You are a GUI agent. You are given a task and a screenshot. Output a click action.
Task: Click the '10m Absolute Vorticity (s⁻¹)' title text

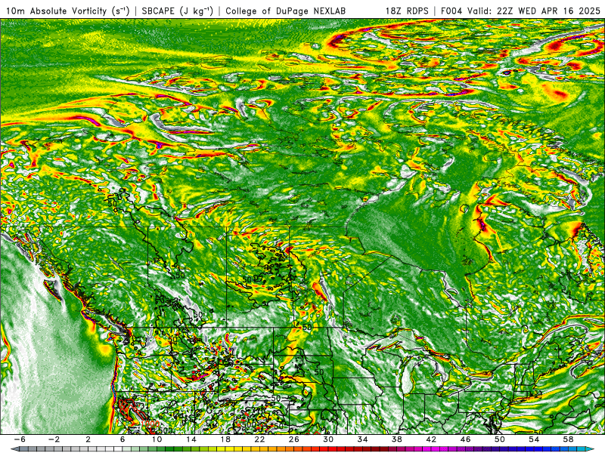pos(67,11)
